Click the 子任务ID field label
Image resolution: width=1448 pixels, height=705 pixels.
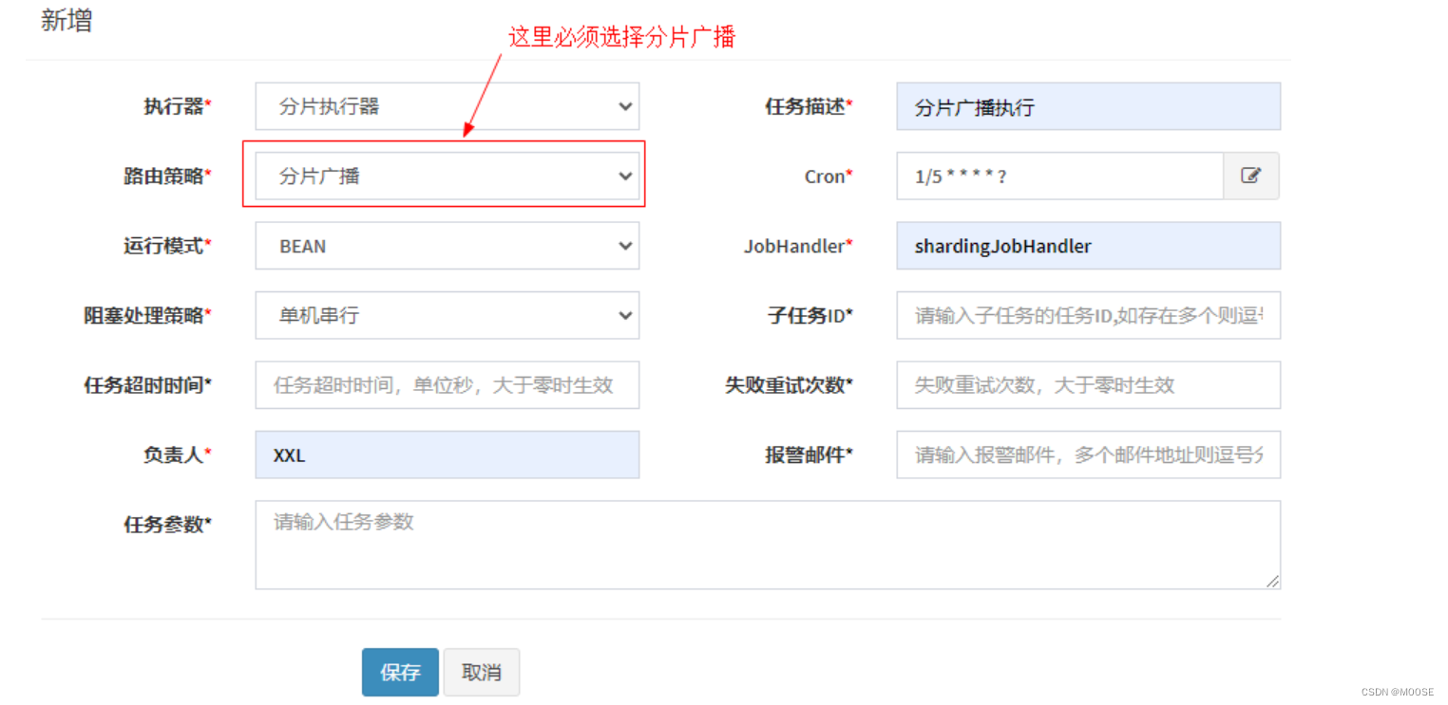(810, 315)
